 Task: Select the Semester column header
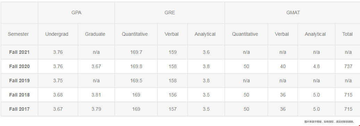(x=18, y=34)
